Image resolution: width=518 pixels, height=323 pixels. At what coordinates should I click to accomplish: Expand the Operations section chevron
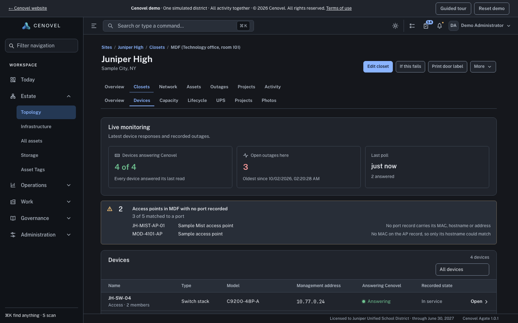pyautogui.click(x=69, y=185)
